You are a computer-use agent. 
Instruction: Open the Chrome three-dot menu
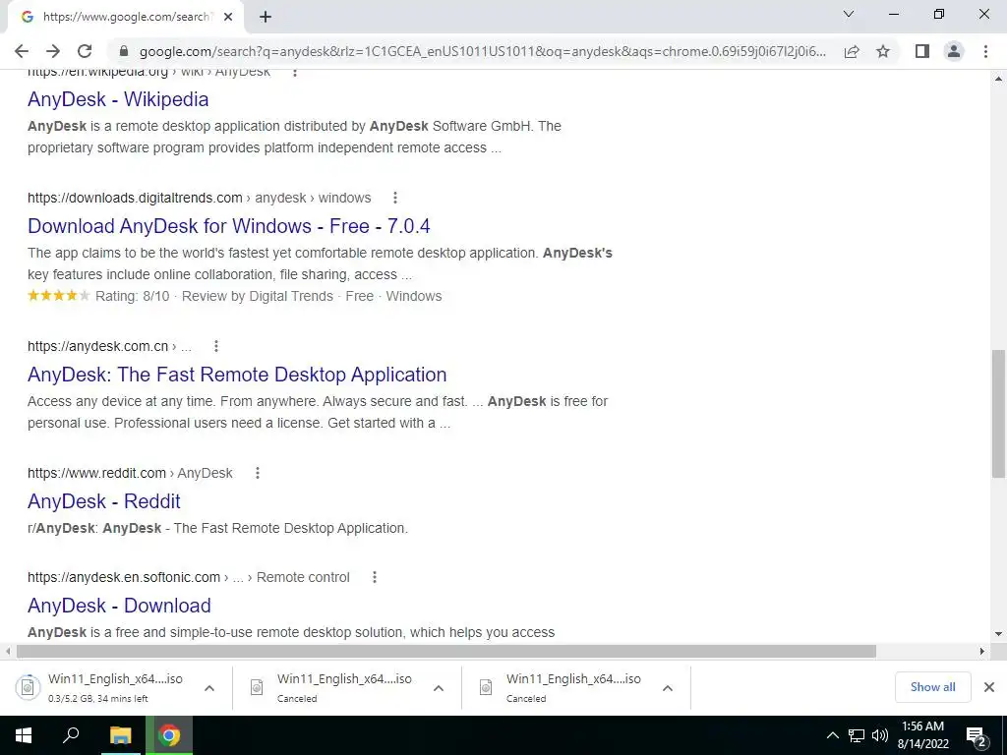point(985,51)
